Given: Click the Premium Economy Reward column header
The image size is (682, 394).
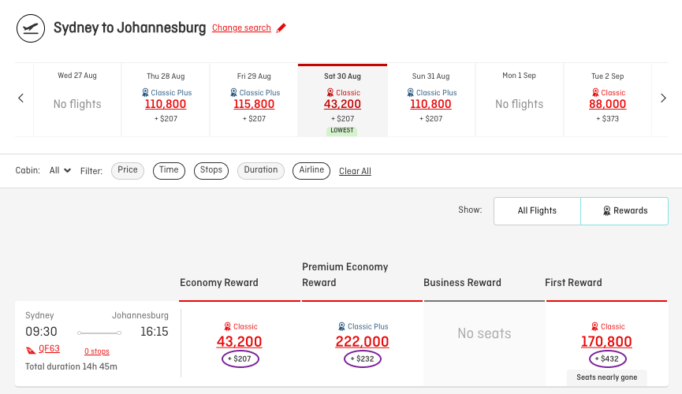Looking at the screenshot, I should tap(345, 275).
